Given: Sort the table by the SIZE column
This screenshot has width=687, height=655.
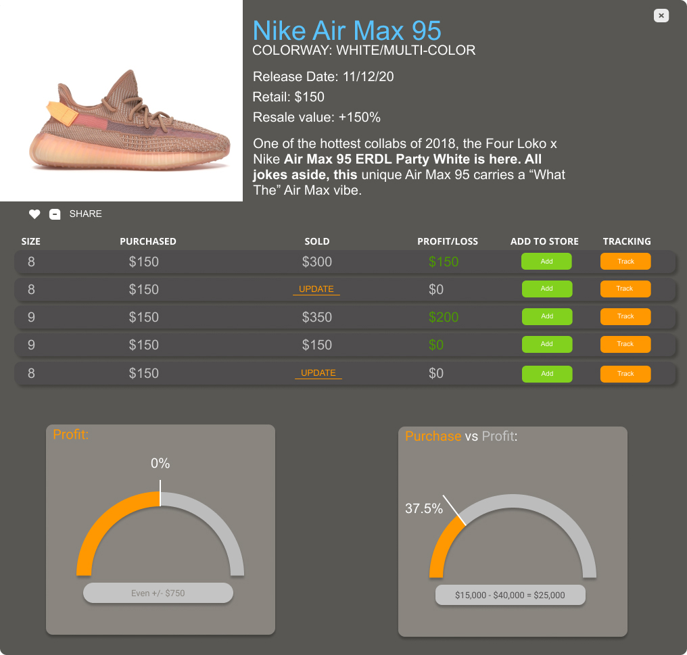Looking at the screenshot, I should [30, 241].
